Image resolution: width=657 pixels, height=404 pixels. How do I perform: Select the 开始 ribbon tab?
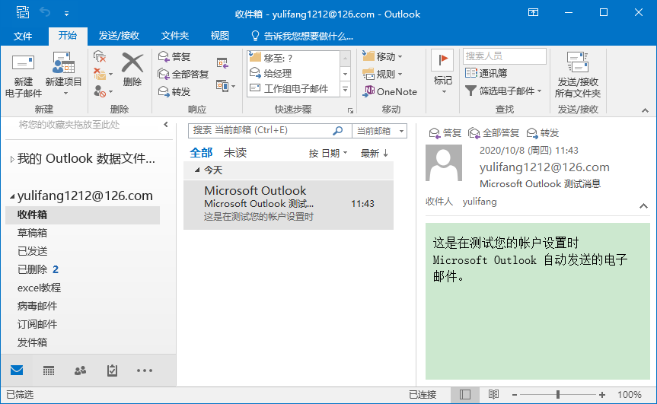click(68, 36)
